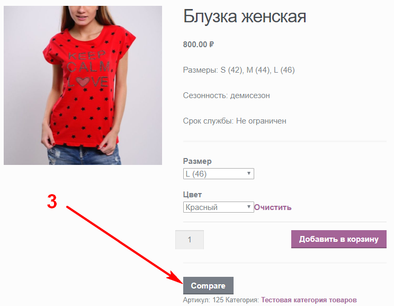Click the Срок службы: Не ограничен line
This screenshot has width=394, height=306.
(x=235, y=121)
